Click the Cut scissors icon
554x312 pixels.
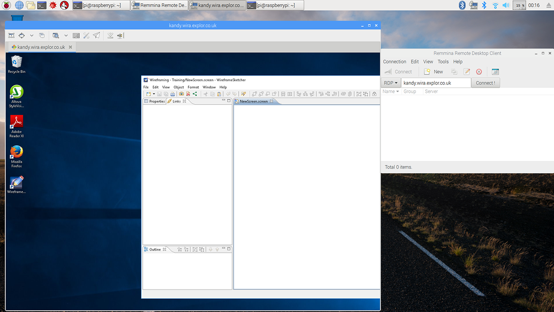(205, 94)
